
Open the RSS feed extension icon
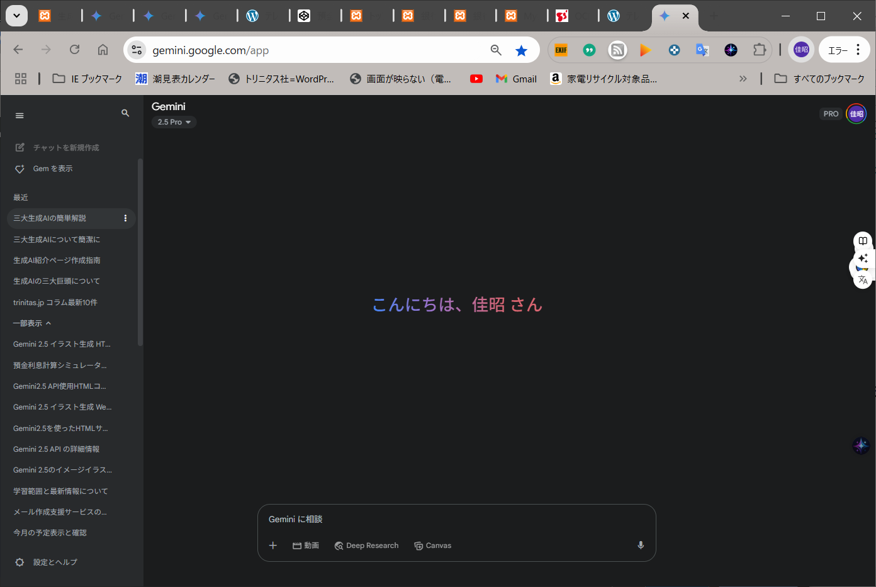[617, 50]
